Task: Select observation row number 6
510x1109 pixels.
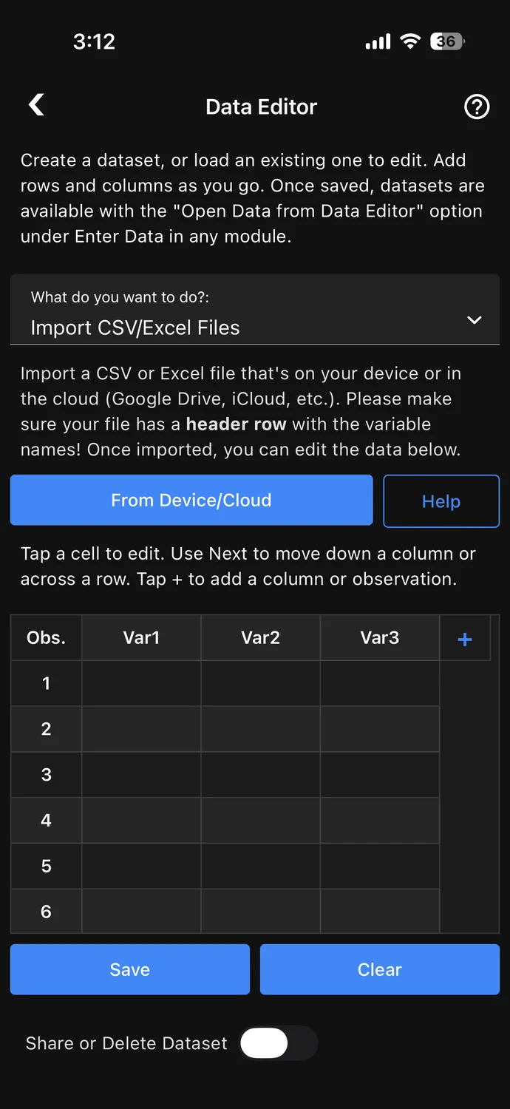Action: coord(46,912)
